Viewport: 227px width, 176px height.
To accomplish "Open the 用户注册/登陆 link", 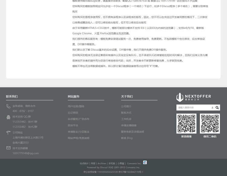I will point(76,106).
